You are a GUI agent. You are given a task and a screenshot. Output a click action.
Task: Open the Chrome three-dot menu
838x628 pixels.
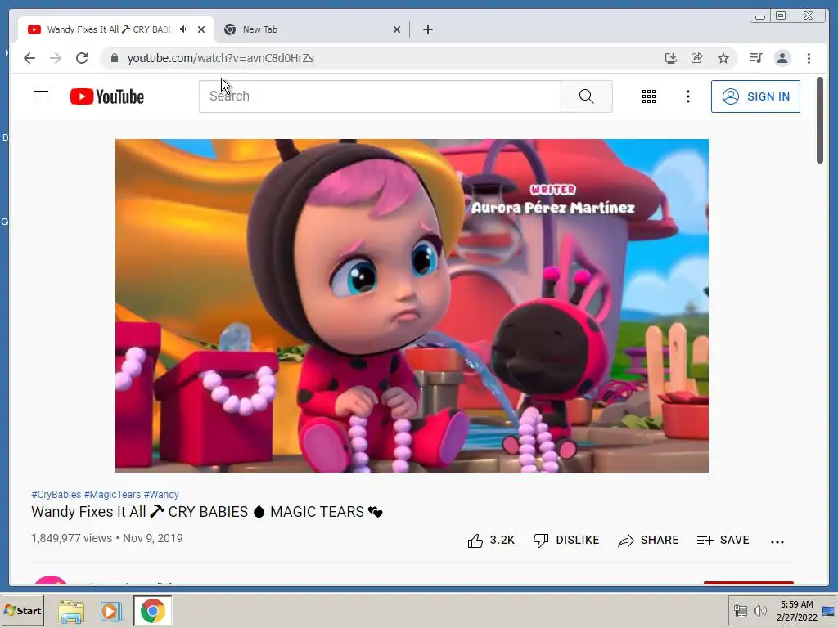(809, 58)
